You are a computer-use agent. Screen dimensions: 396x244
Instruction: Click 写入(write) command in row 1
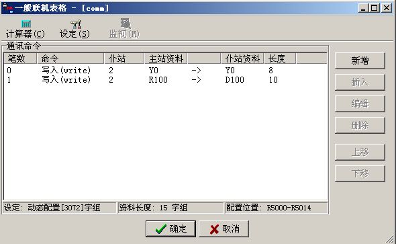[x=66, y=80]
